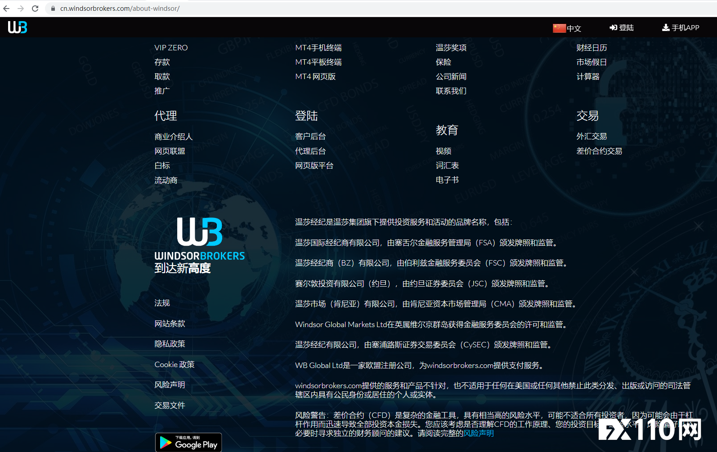Viewport: 717px width, 452px height.
Task: Click the 登陆 login button in header
Action: point(622,28)
